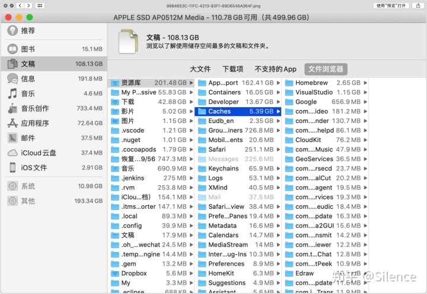
Task: Expand the GeoServices folder arrow
Action: tap(365, 159)
